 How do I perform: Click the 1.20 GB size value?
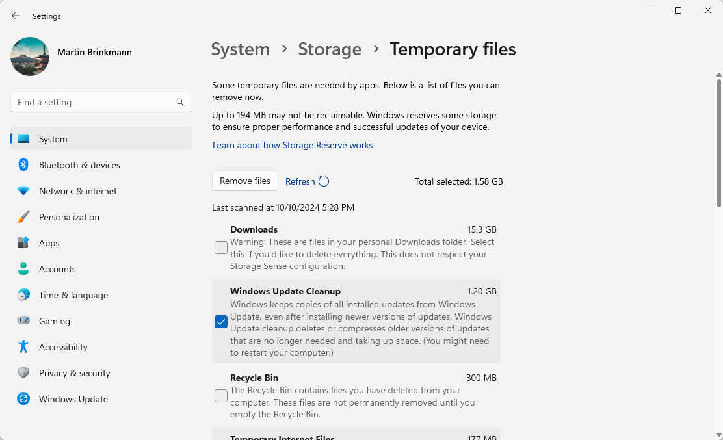(x=481, y=291)
